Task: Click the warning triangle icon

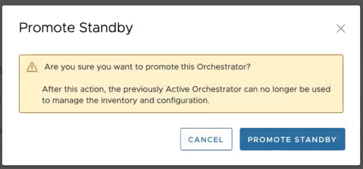Action: click(x=32, y=67)
